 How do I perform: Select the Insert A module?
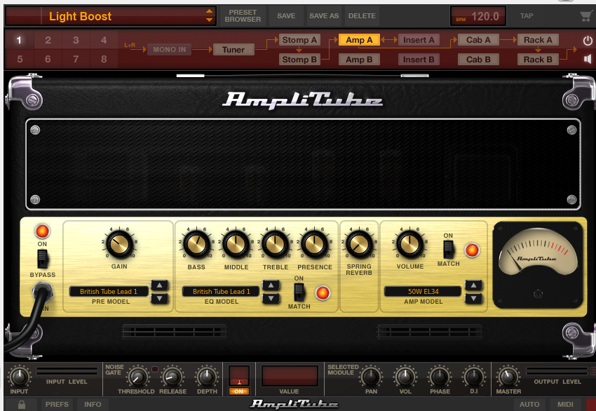coord(419,40)
